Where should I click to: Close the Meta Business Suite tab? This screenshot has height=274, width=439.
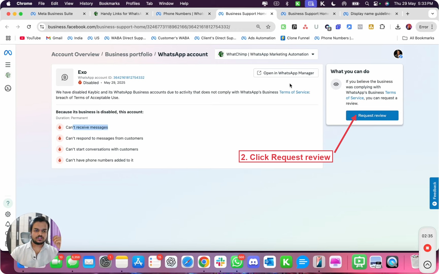click(x=84, y=14)
